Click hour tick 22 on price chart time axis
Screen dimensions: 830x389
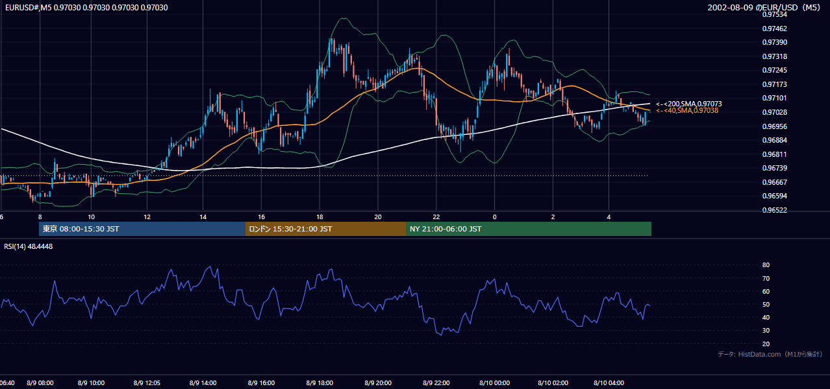click(436, 217)
